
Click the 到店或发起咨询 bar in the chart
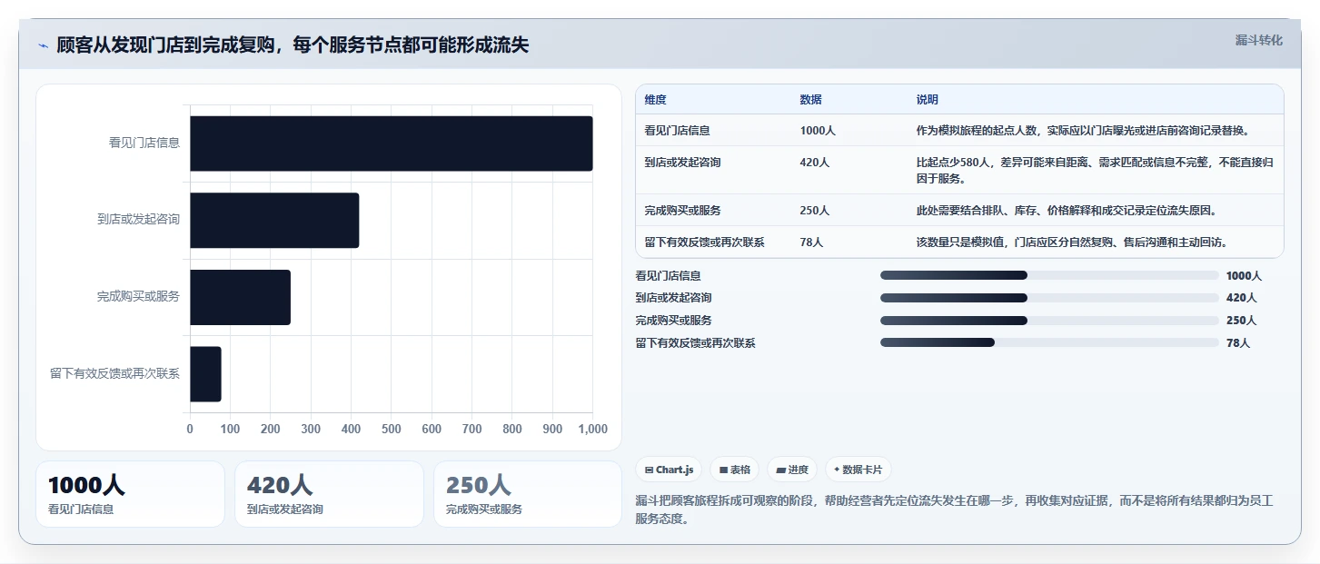274,220
